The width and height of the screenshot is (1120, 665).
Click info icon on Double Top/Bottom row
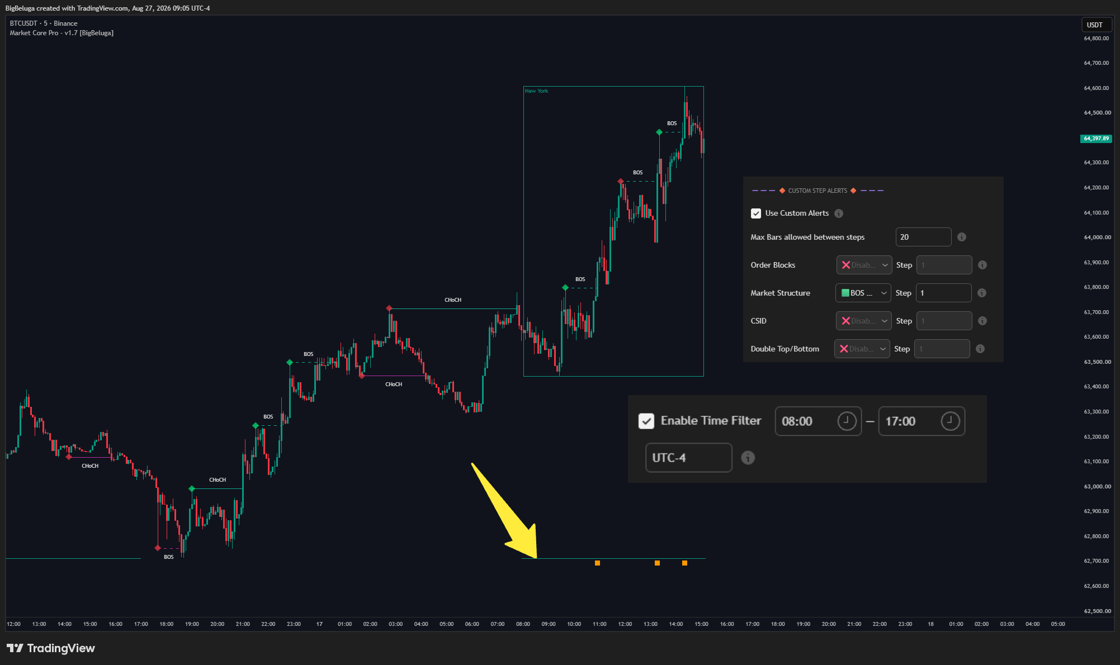click(x=980, y=349)
